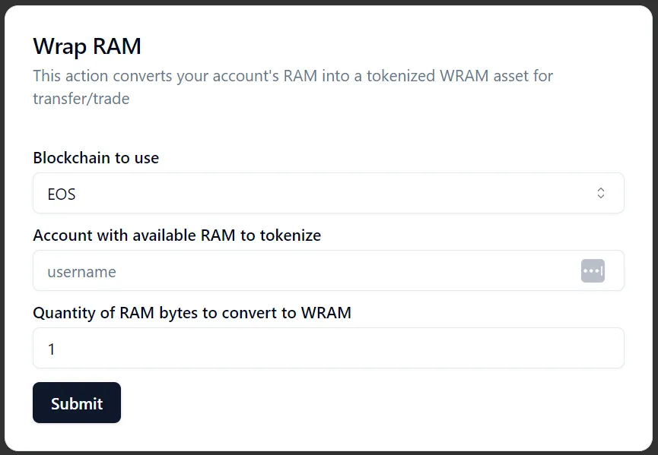Click the description text about tokenized WRAM
This screenshot has width=658, height=455.
click(x=293, y=87)
